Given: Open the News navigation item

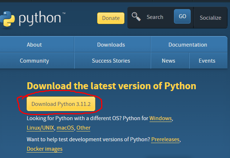Looking at the screenshot, I should [168, 61].
